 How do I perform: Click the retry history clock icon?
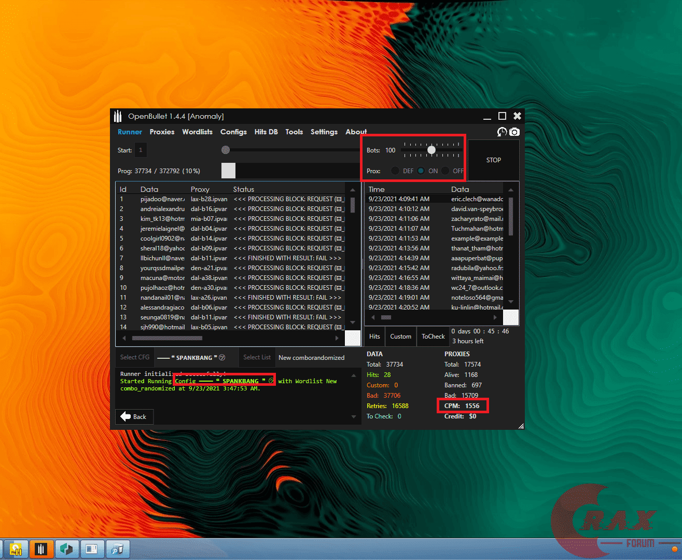(x=501, y=132)
